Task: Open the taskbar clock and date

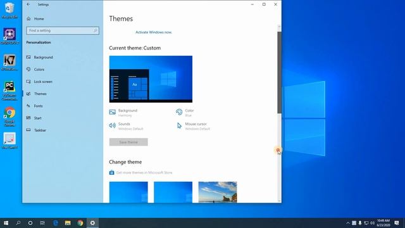Action: click(383, 223)
